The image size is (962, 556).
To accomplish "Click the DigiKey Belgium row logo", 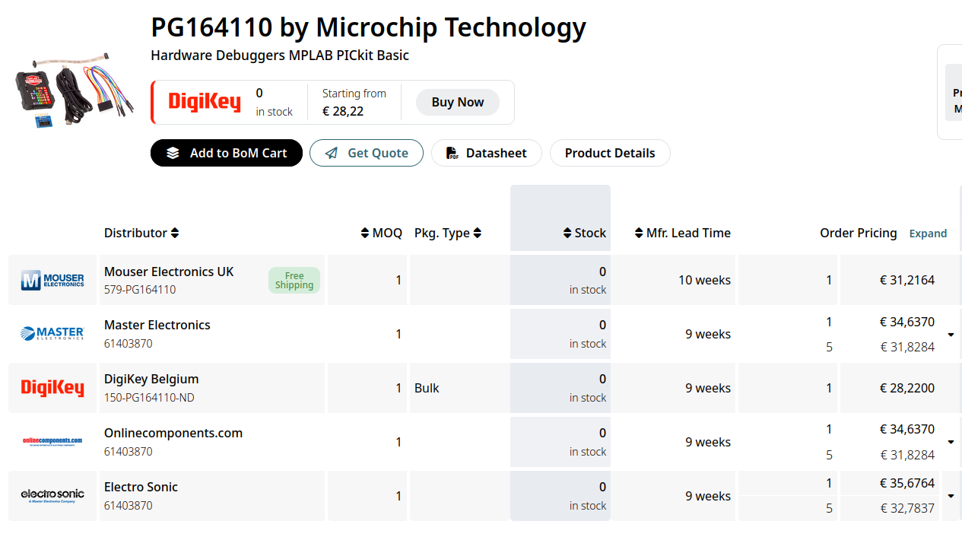I will 52,388.
